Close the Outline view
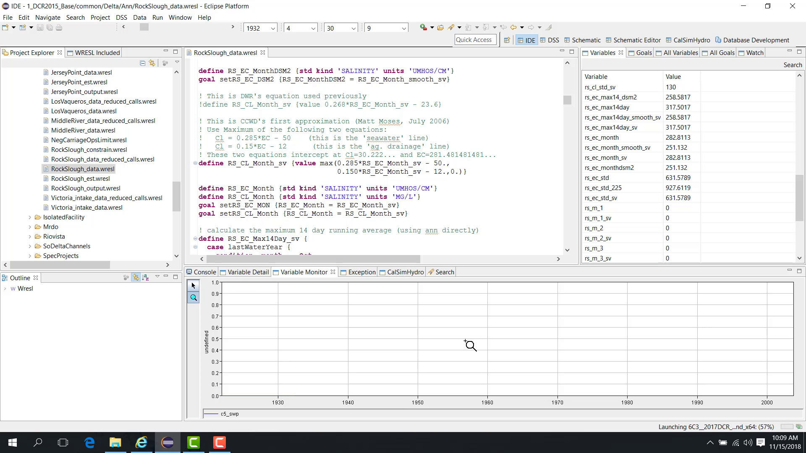The image size is (806, 453). pyautogui.click(x=36, y=278)
